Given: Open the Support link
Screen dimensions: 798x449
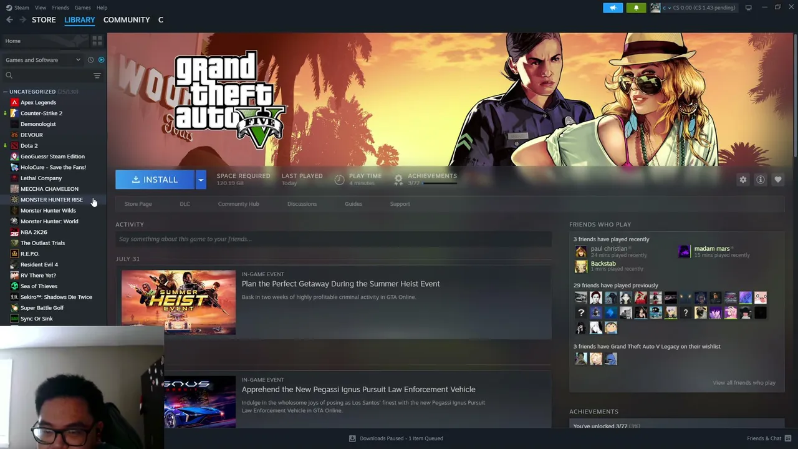Looking at the screenshot, I should tap(400, 204).
